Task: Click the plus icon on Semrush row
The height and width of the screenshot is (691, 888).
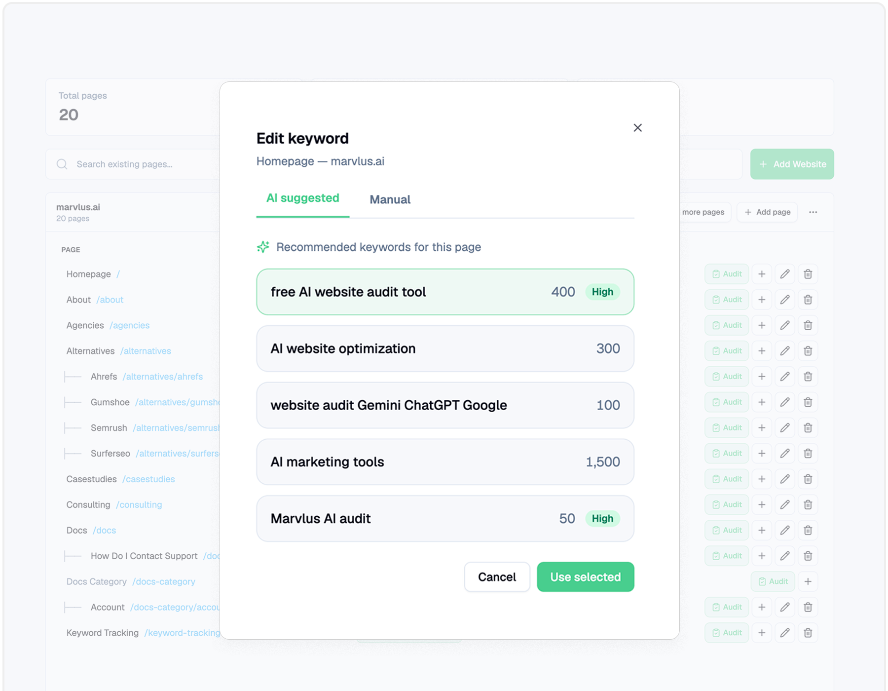Action: 762,428
